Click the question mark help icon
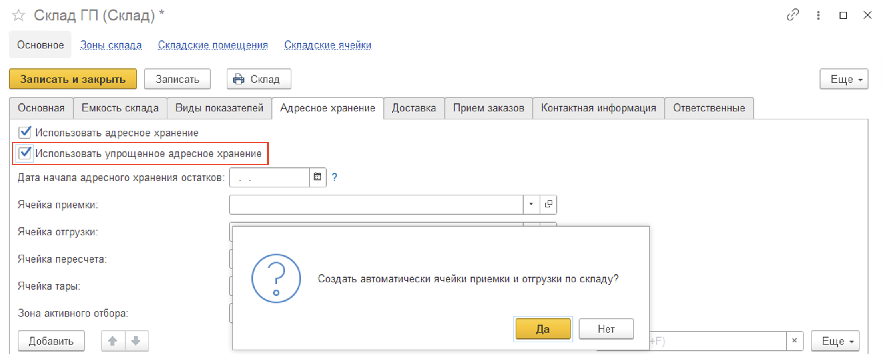 (x=335, y=177)
